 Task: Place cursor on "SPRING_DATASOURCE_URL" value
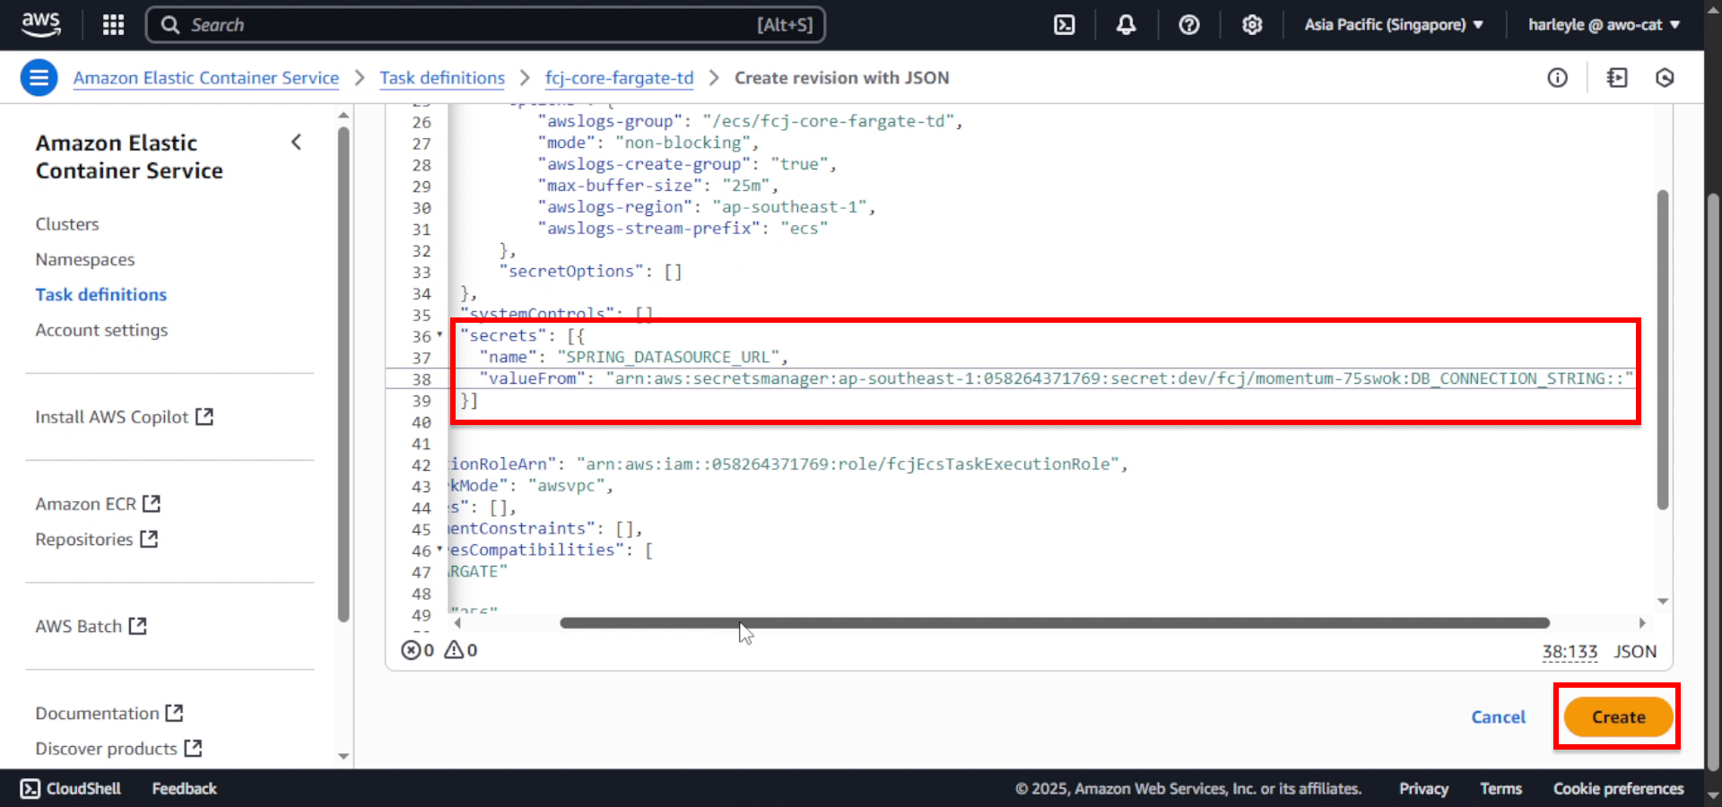pos(668,357)
